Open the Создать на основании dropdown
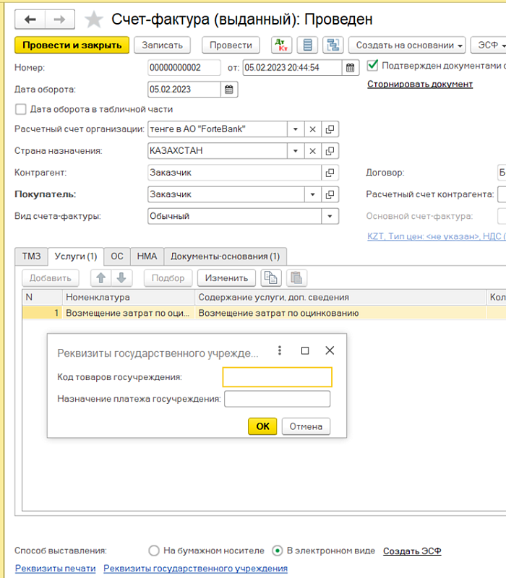The image size is (506, 578). click(x=410, y=45)
